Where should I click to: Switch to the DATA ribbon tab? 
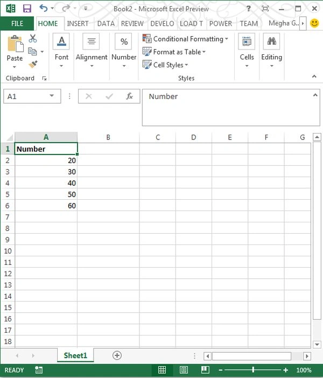point(106,24)
